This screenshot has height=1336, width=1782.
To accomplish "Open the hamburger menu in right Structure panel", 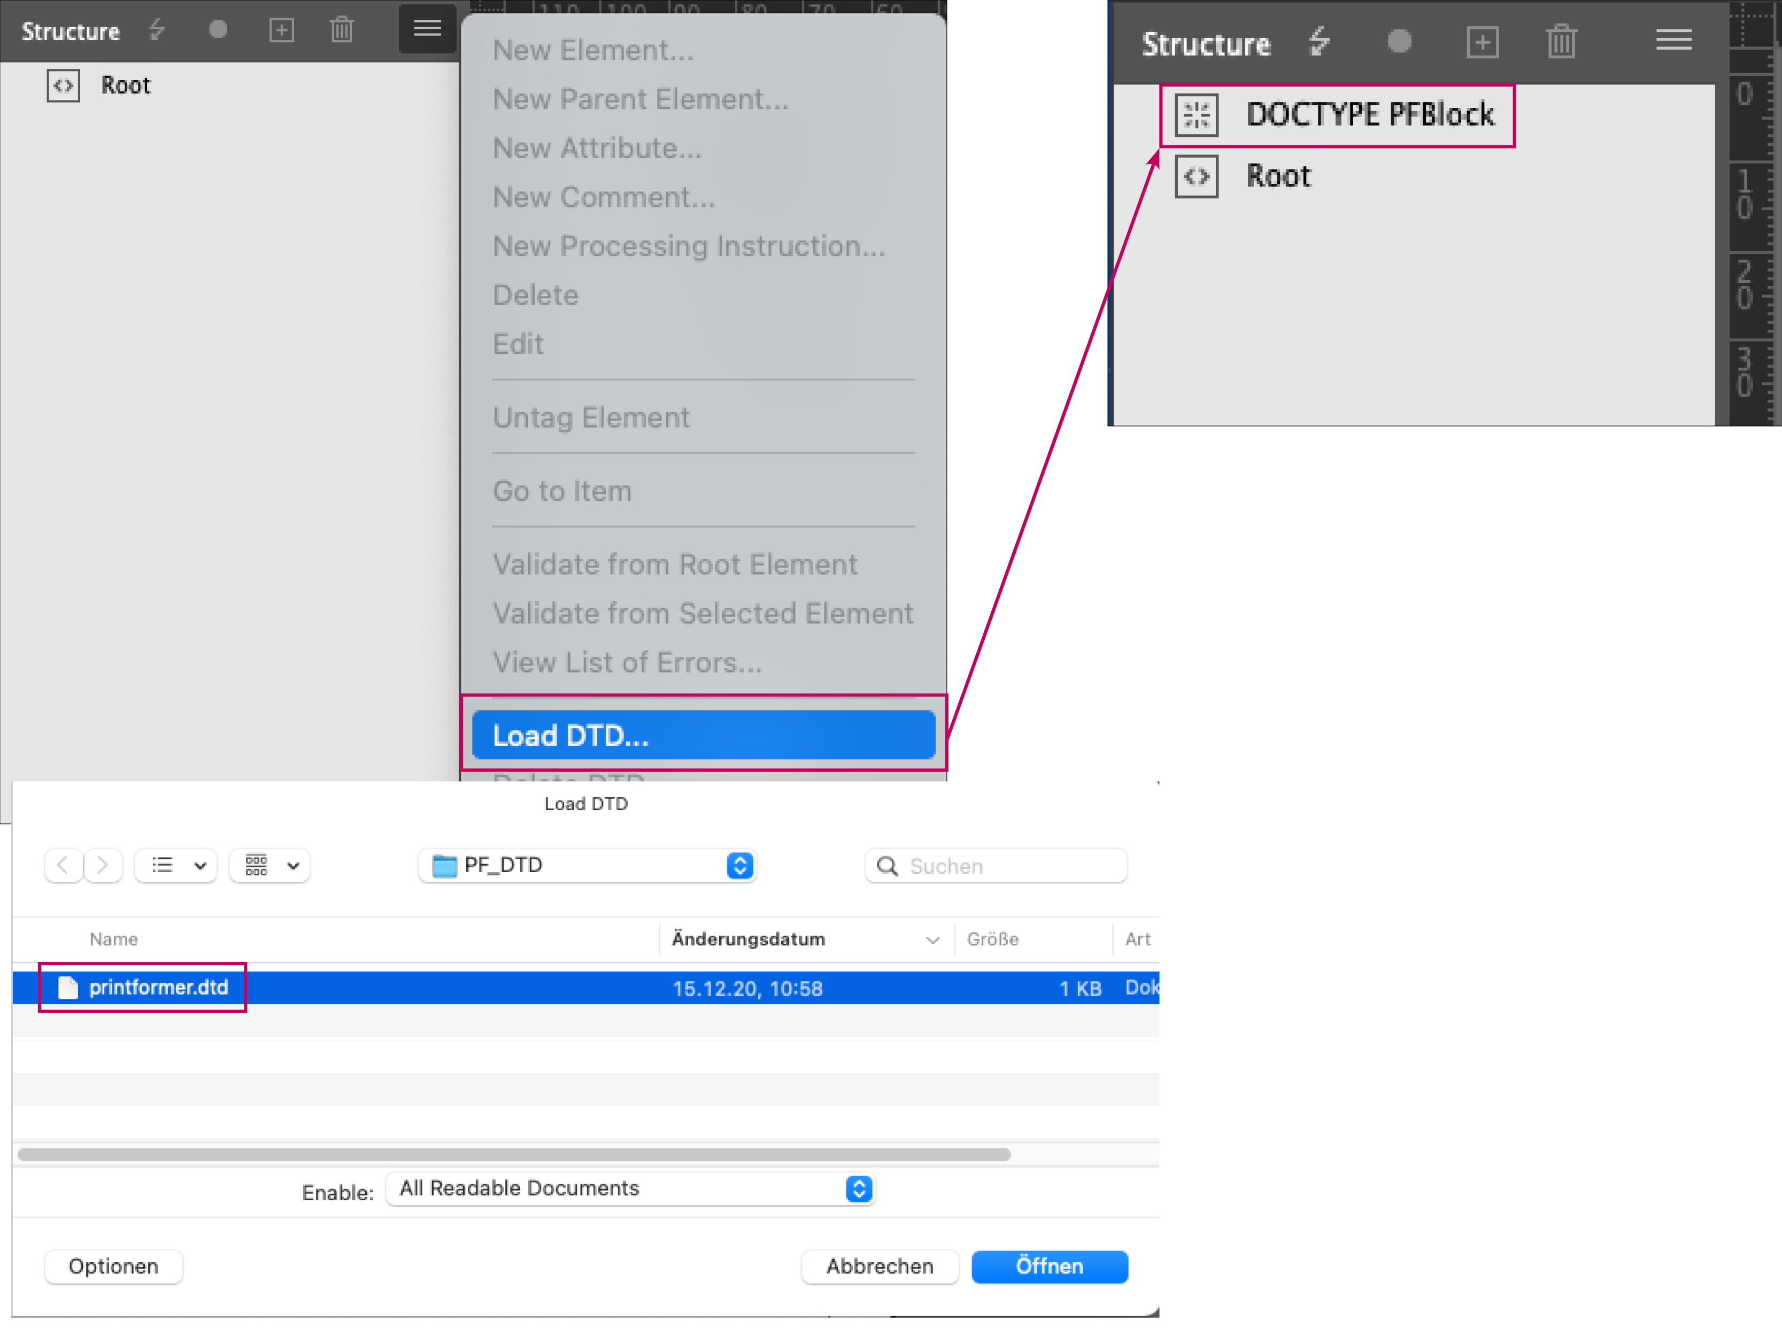I will pos(1673,40).
